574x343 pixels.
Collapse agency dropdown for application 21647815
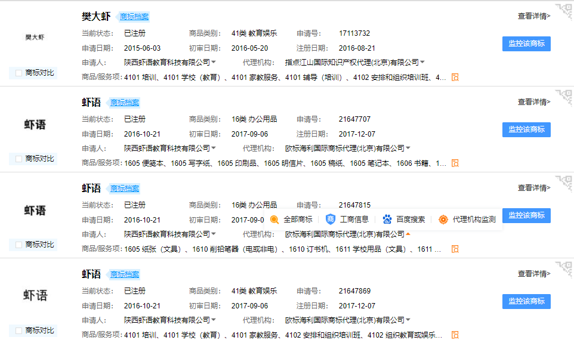click(408, 234)
